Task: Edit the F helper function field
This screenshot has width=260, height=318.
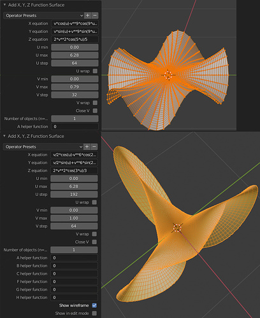Action: coord(74,282)
